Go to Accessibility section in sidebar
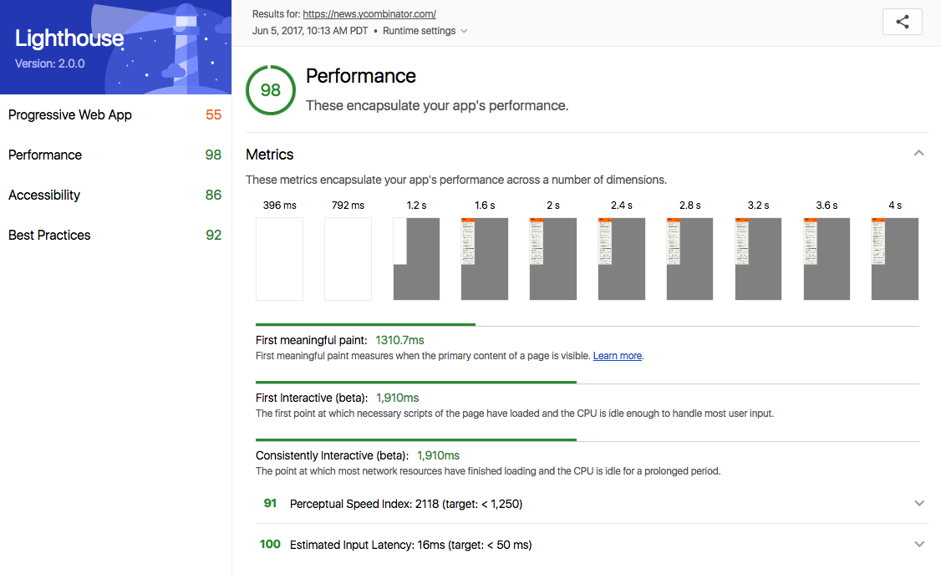Image resolution: width=941 pixels, height=574 pixels. click(44, 196)
